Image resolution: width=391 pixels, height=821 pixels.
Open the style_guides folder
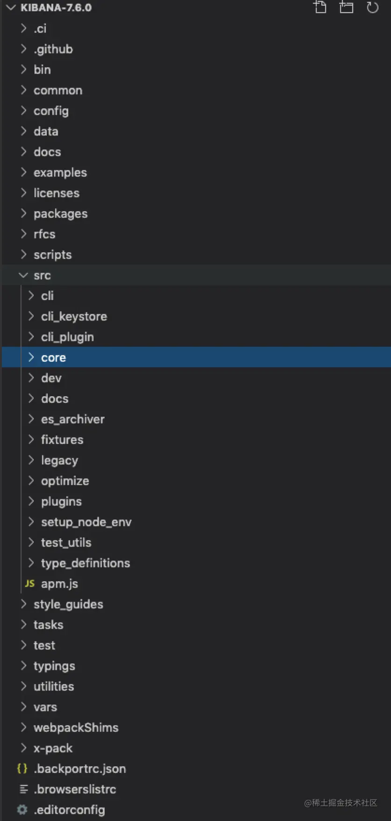[x=68, y=604]
